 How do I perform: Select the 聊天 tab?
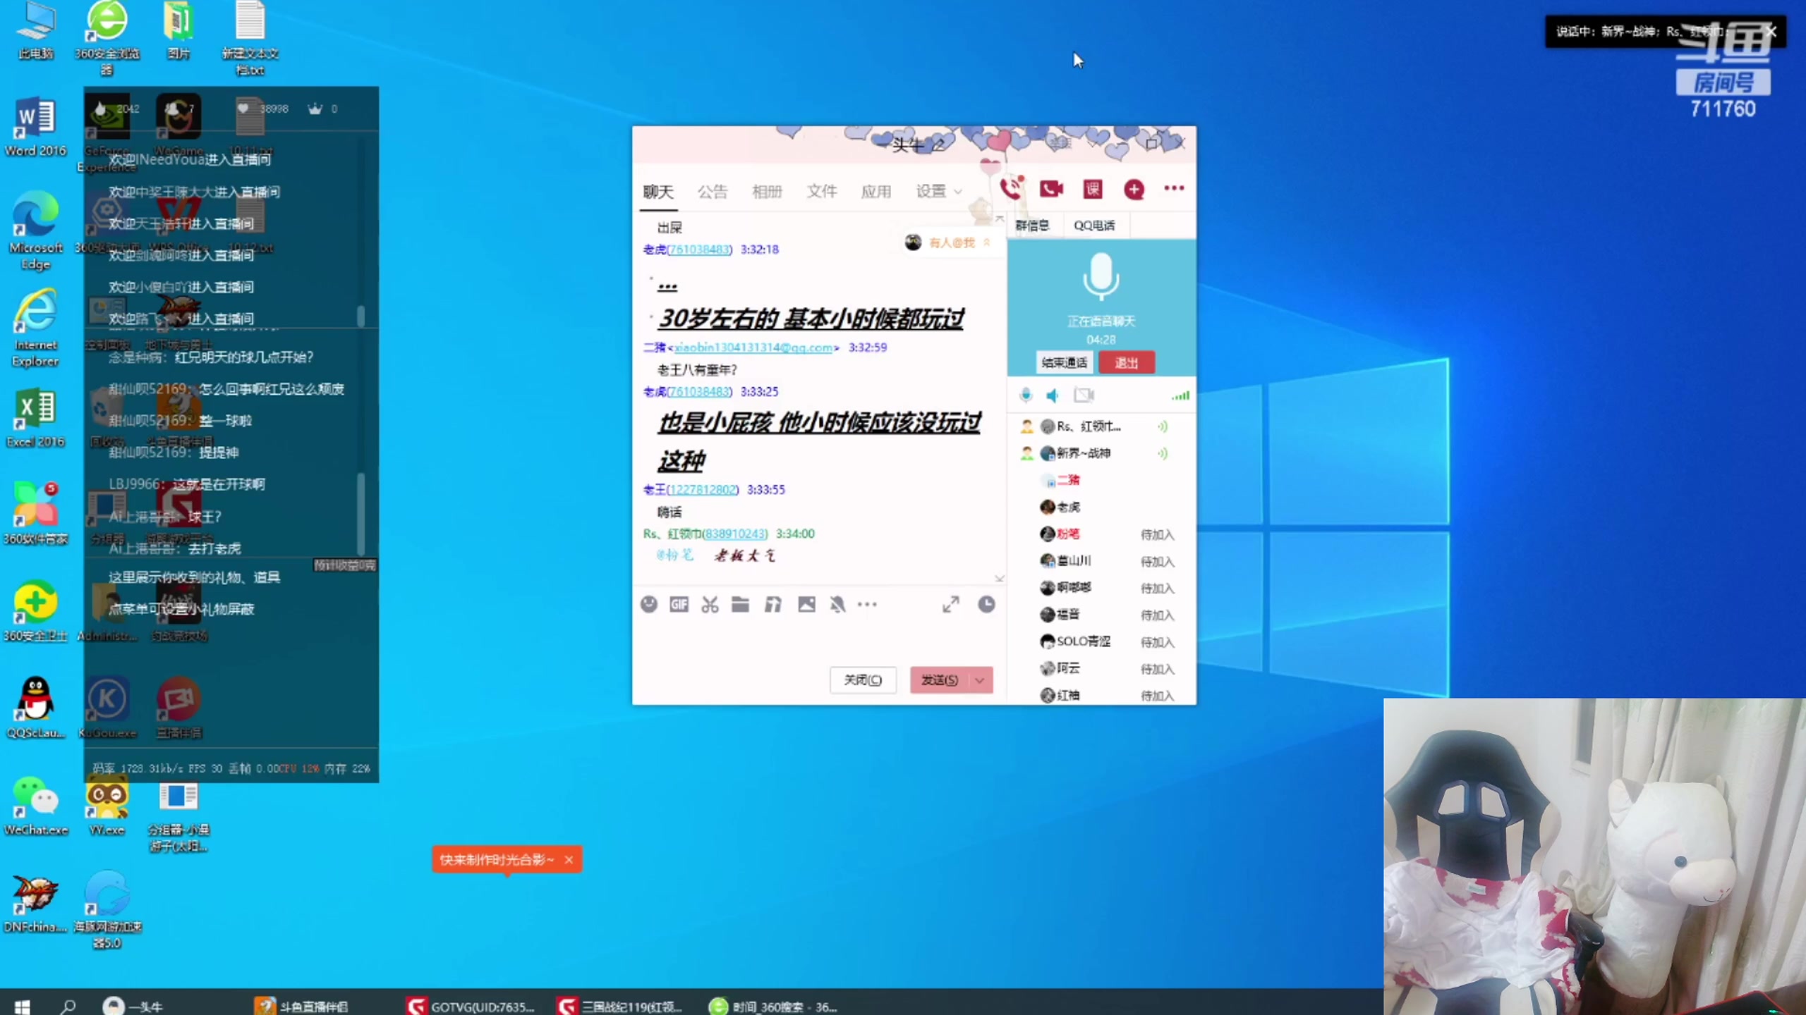(x=658, y=191)
